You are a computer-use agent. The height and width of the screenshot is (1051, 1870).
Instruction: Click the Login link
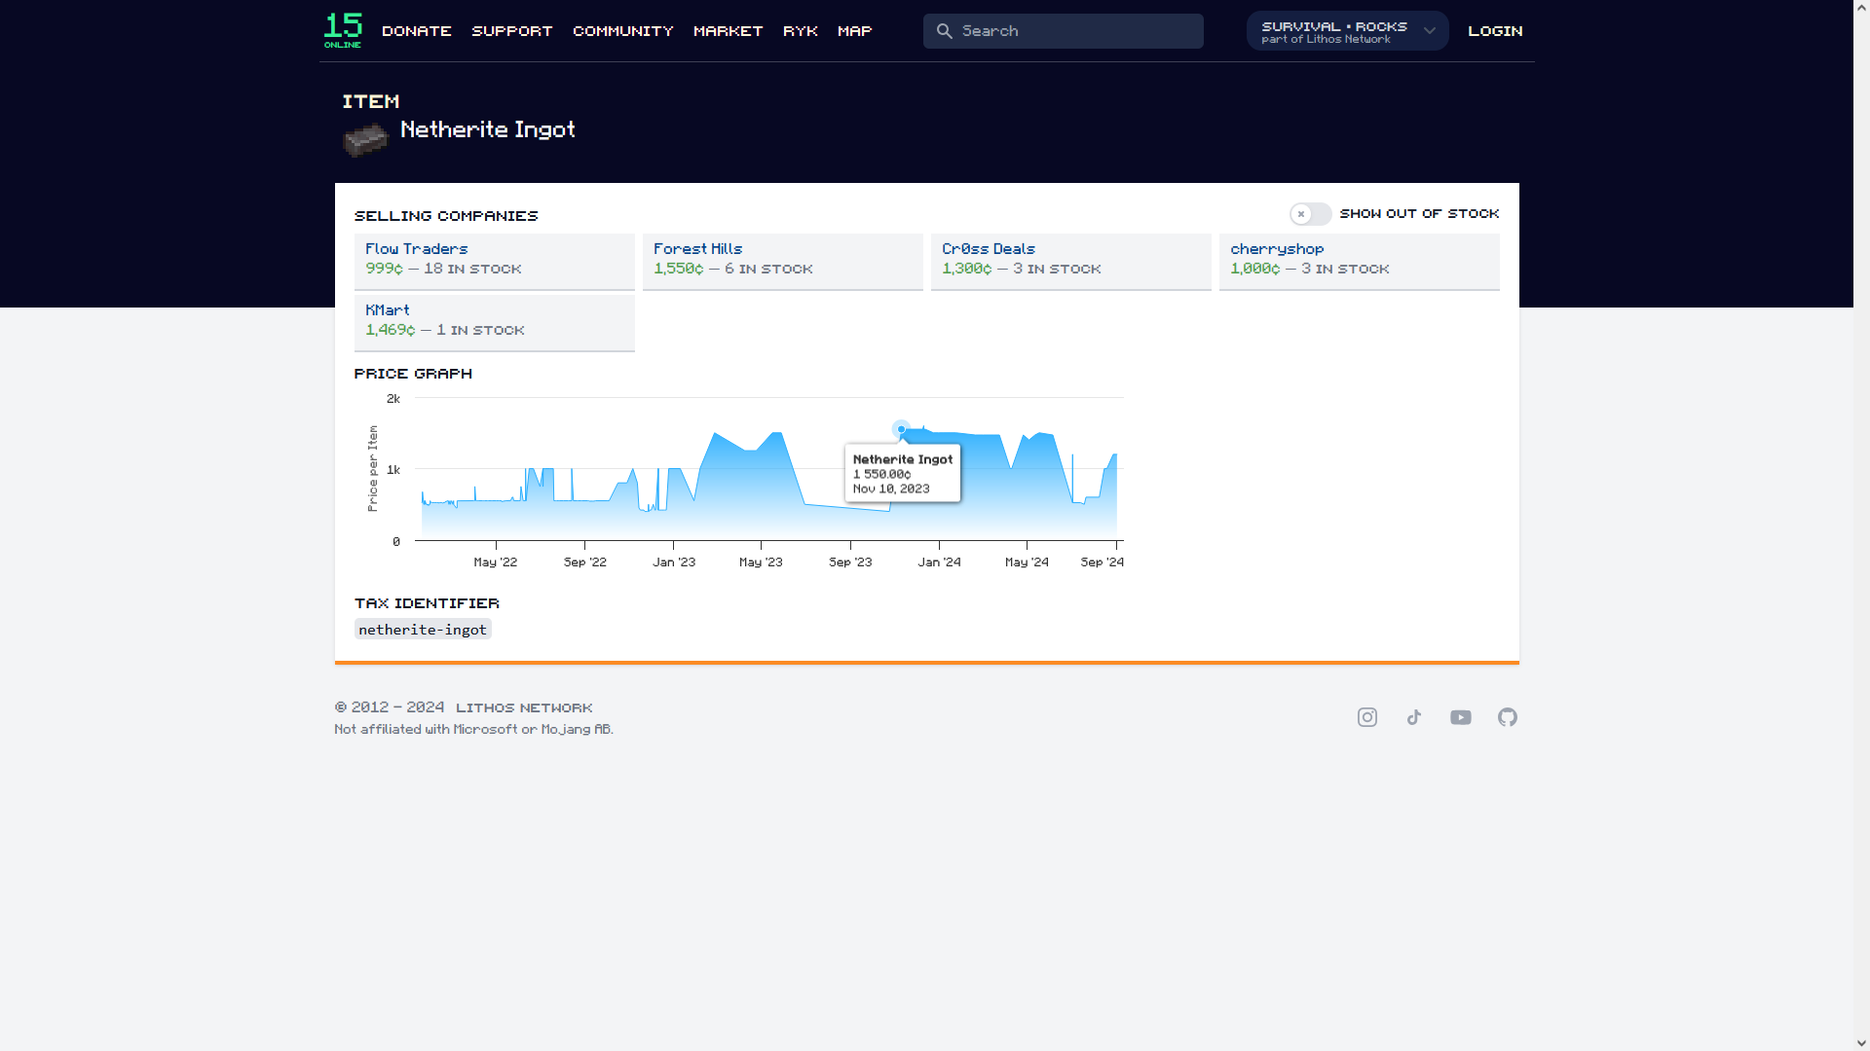click(1495, 31)
